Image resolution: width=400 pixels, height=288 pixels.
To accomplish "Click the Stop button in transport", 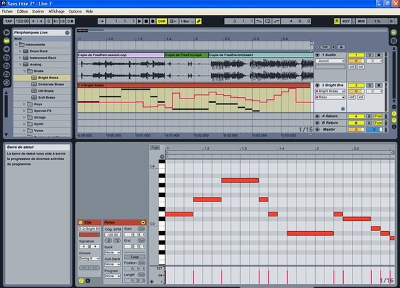I will [x=146, y=21].
